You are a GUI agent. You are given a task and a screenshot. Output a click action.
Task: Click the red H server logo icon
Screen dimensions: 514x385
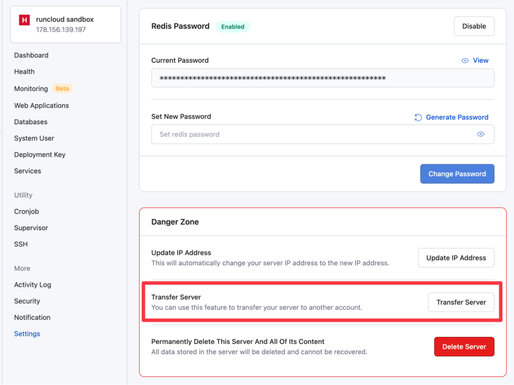24,20
